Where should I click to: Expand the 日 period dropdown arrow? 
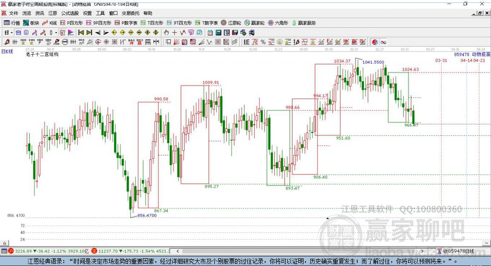12,33
